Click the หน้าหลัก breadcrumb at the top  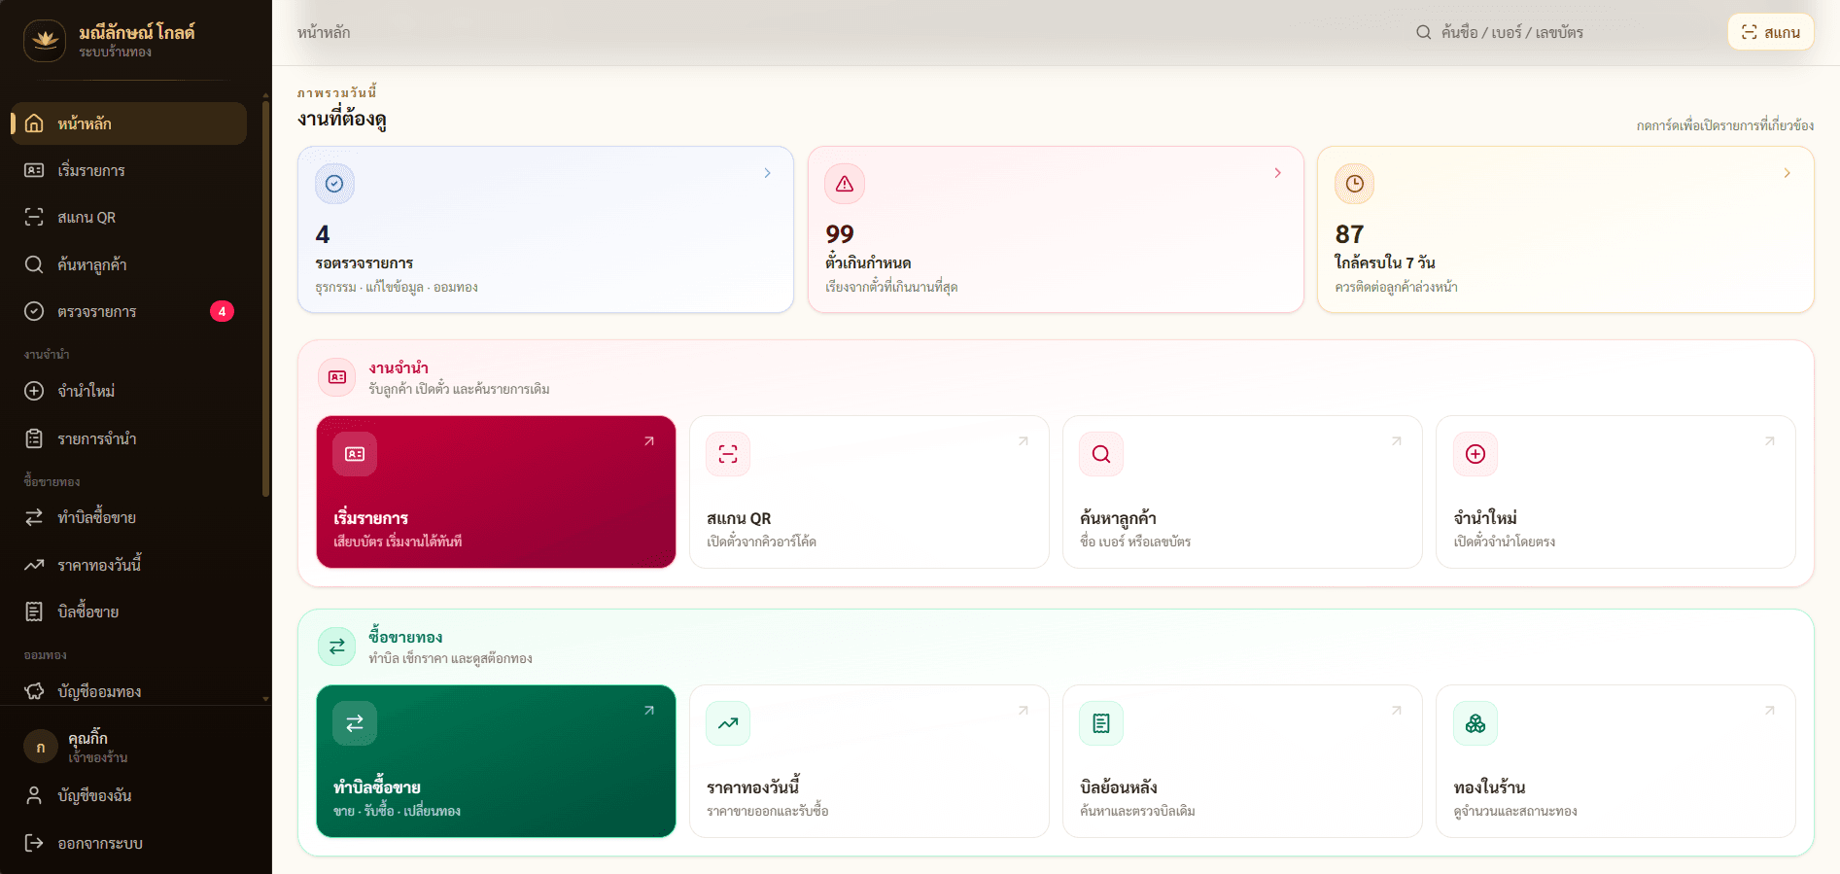coord(324,32)
